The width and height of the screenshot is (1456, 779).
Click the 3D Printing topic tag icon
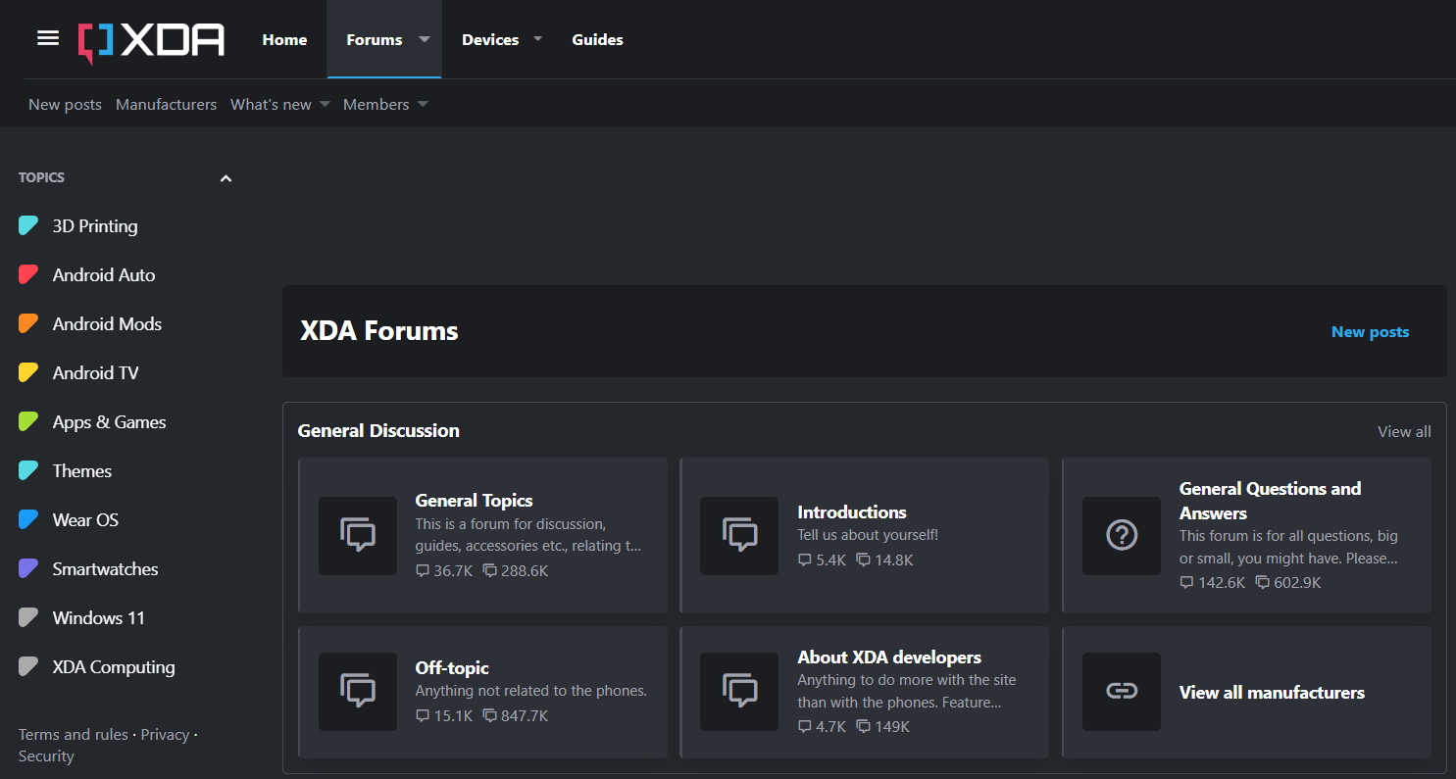28,226
